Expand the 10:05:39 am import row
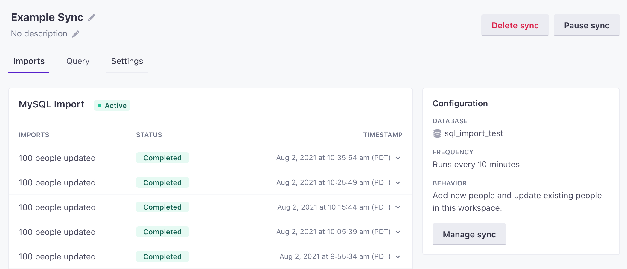 tap(398, 232)
